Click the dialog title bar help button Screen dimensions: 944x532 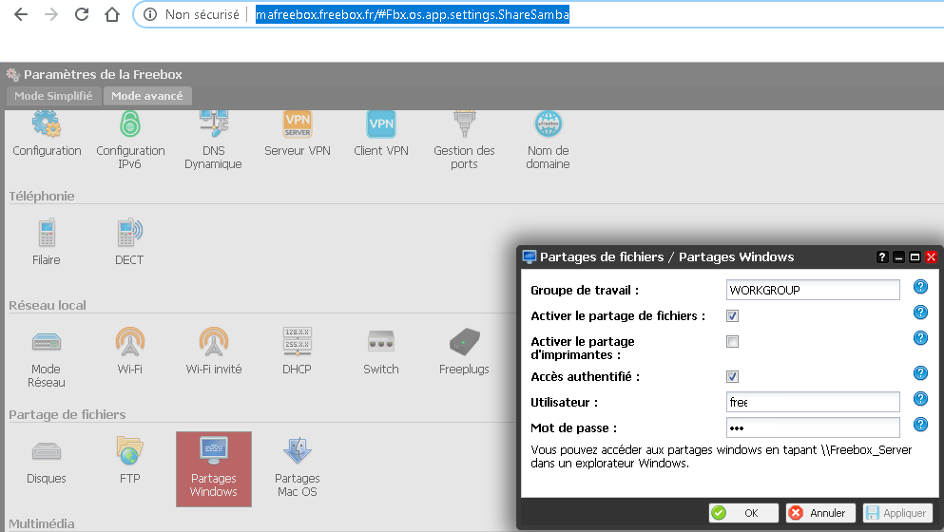pos(882,256)
